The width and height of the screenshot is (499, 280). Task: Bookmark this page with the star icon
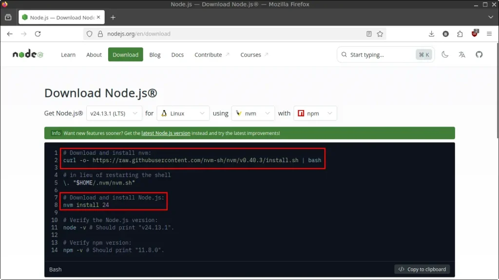coord(380,34)
